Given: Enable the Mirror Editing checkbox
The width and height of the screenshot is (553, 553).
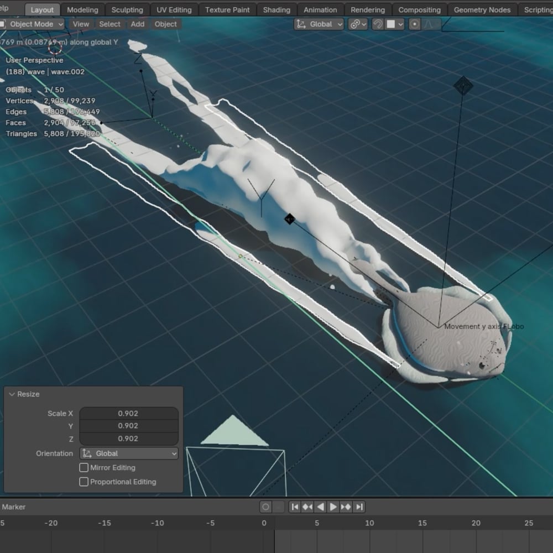Looking at the screenshot, I should (x=84, y=468).
